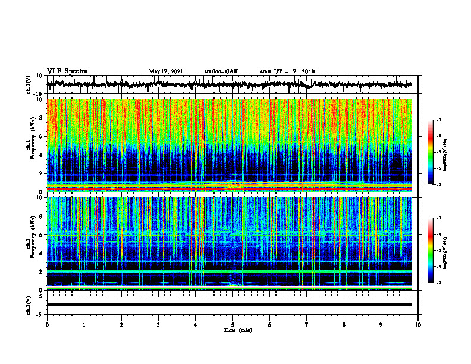This screenshot has width=471, height=364.
Task: Click the "4" kHz tick on ch.2 spectrogram axis
Action: [x=42, y=253]
